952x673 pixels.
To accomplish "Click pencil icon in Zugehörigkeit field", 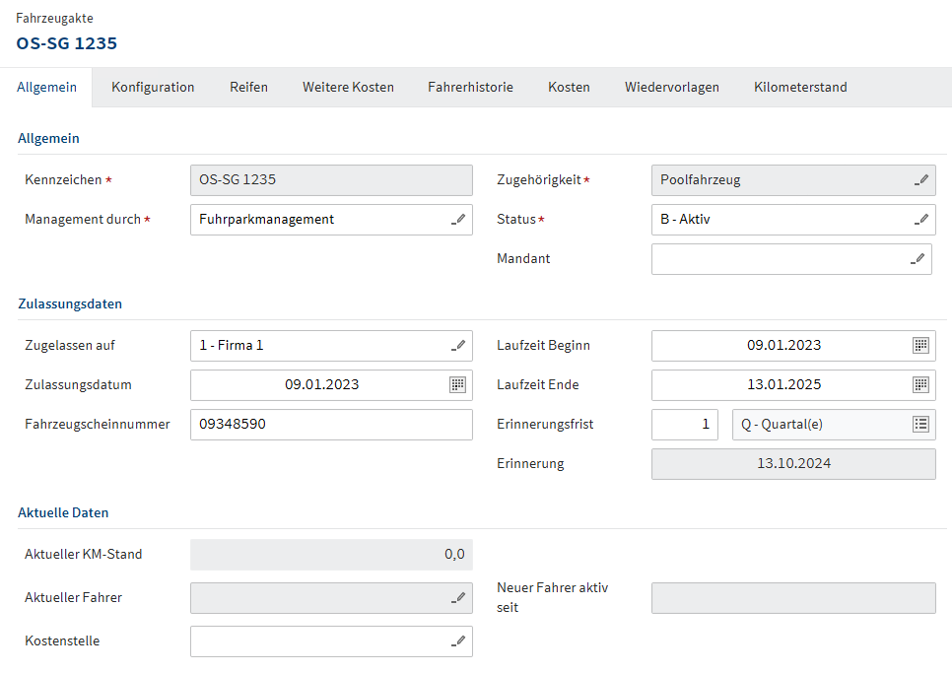I will coord(920,180).
